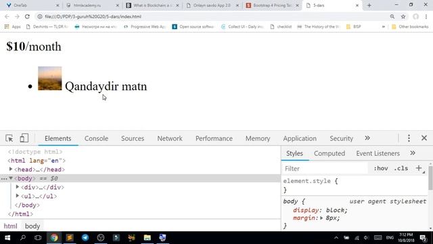Viewport: 433px width, 244px height.
Task: Open the checklist bookmark
Action: pos(281,26)
